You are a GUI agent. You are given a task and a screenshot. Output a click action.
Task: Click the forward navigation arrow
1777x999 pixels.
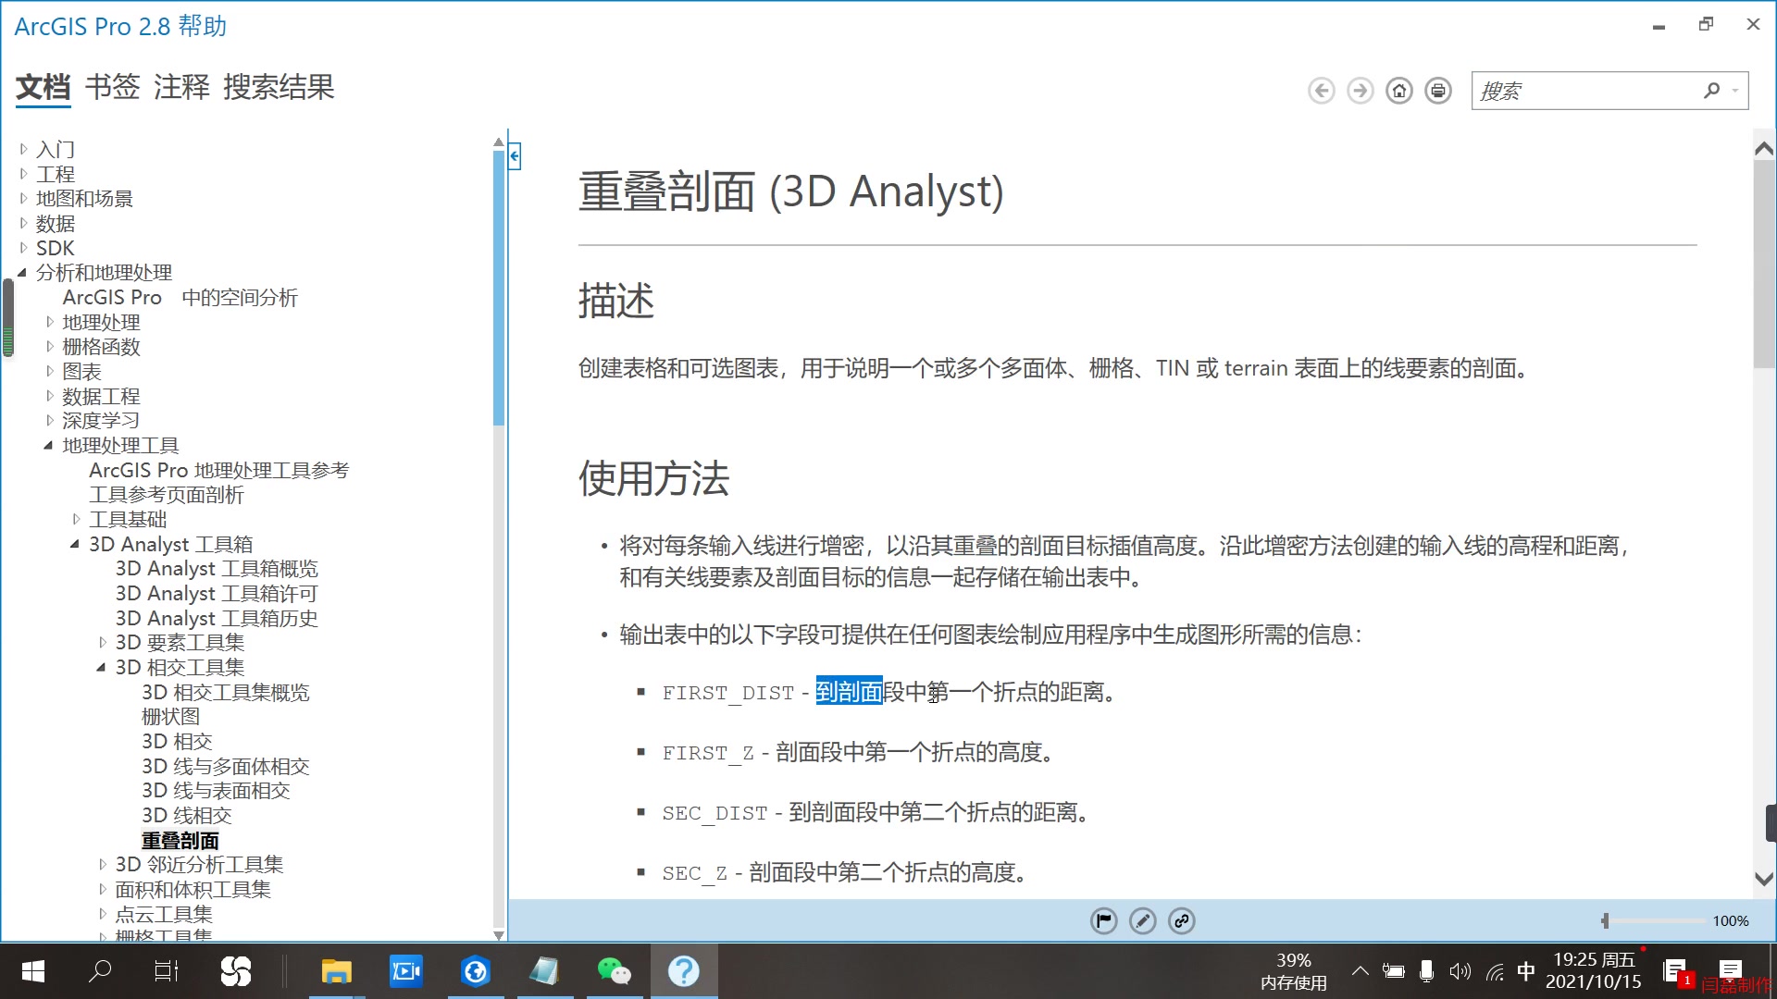coord(1360,90)
